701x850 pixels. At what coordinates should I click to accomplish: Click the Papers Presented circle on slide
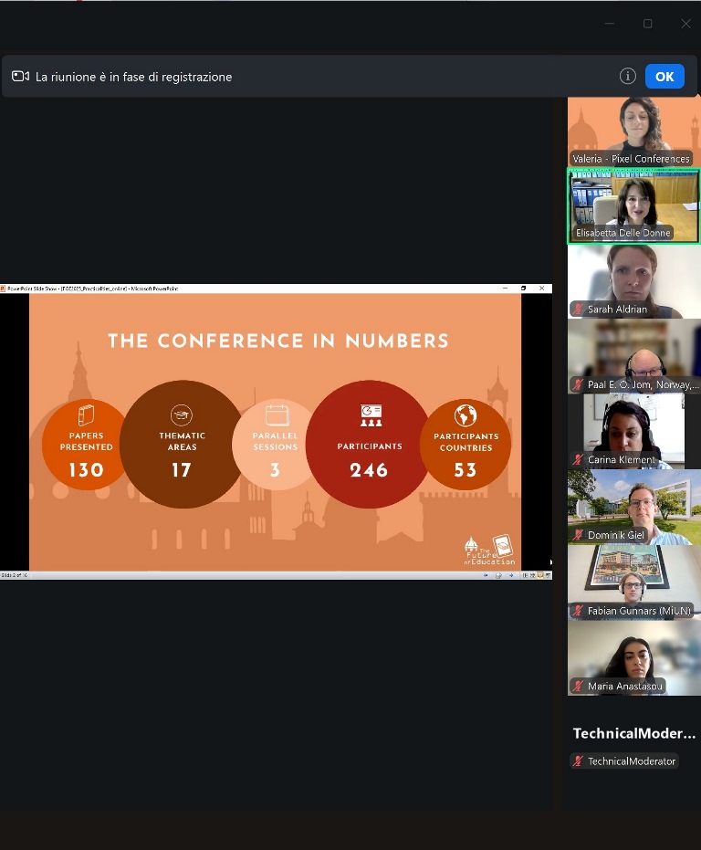(87, 445)
